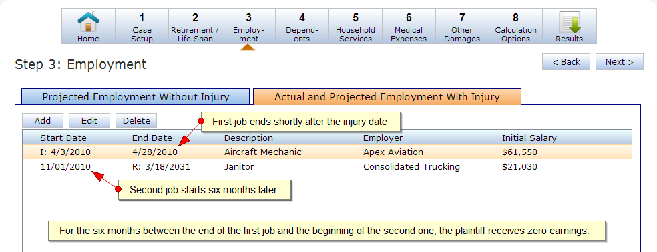Click the Edit button
Image resolution: width=657 pixels, height=252 pixels.
89,120
